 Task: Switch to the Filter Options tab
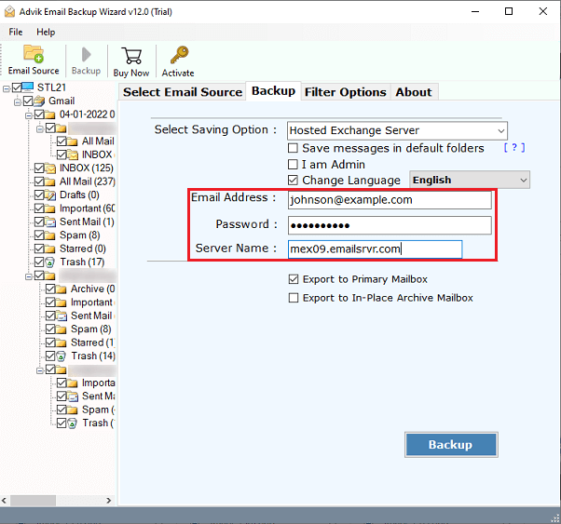[x=345, y=92]
